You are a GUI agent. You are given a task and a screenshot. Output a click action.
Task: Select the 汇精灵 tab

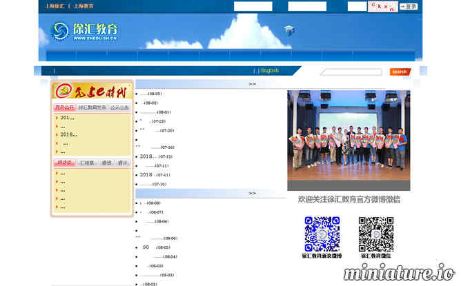[88, 163]
